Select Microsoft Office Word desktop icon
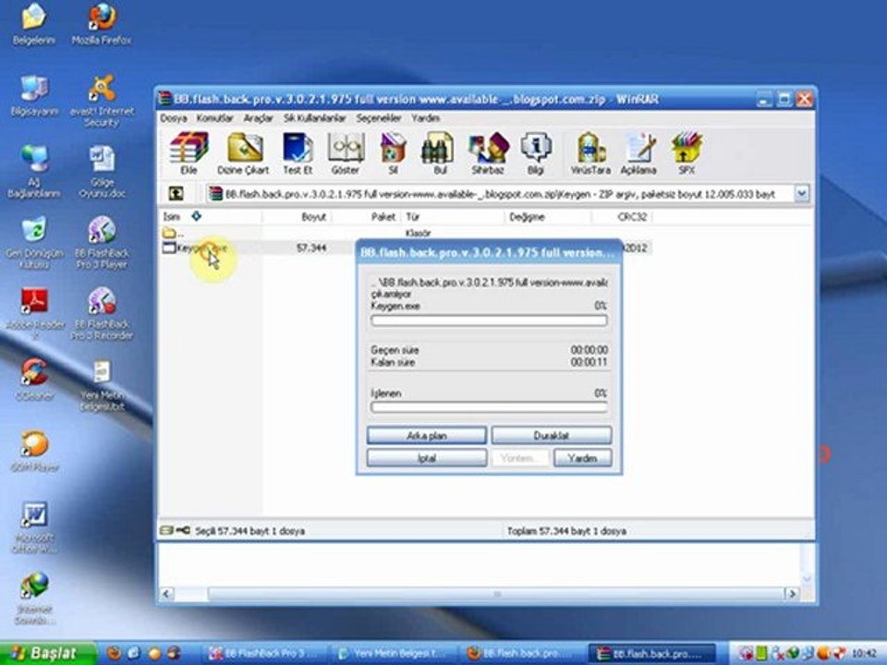 coord(34,527)
